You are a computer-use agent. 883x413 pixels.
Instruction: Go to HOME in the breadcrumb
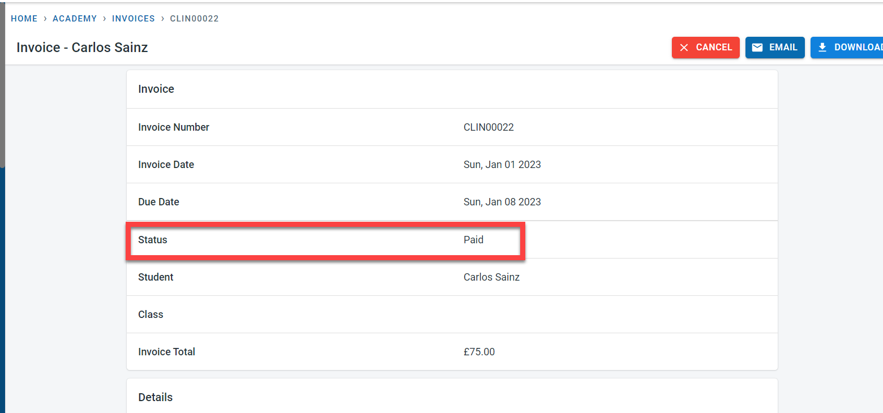(x=24, y=19)
